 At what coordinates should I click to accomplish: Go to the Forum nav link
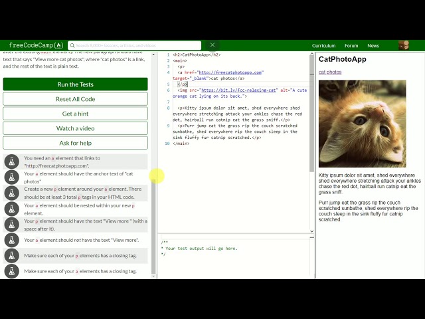[351, 46]
